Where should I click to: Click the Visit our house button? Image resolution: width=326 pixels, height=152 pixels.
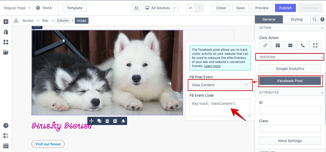pyautogui.click(x=48, y=144)
